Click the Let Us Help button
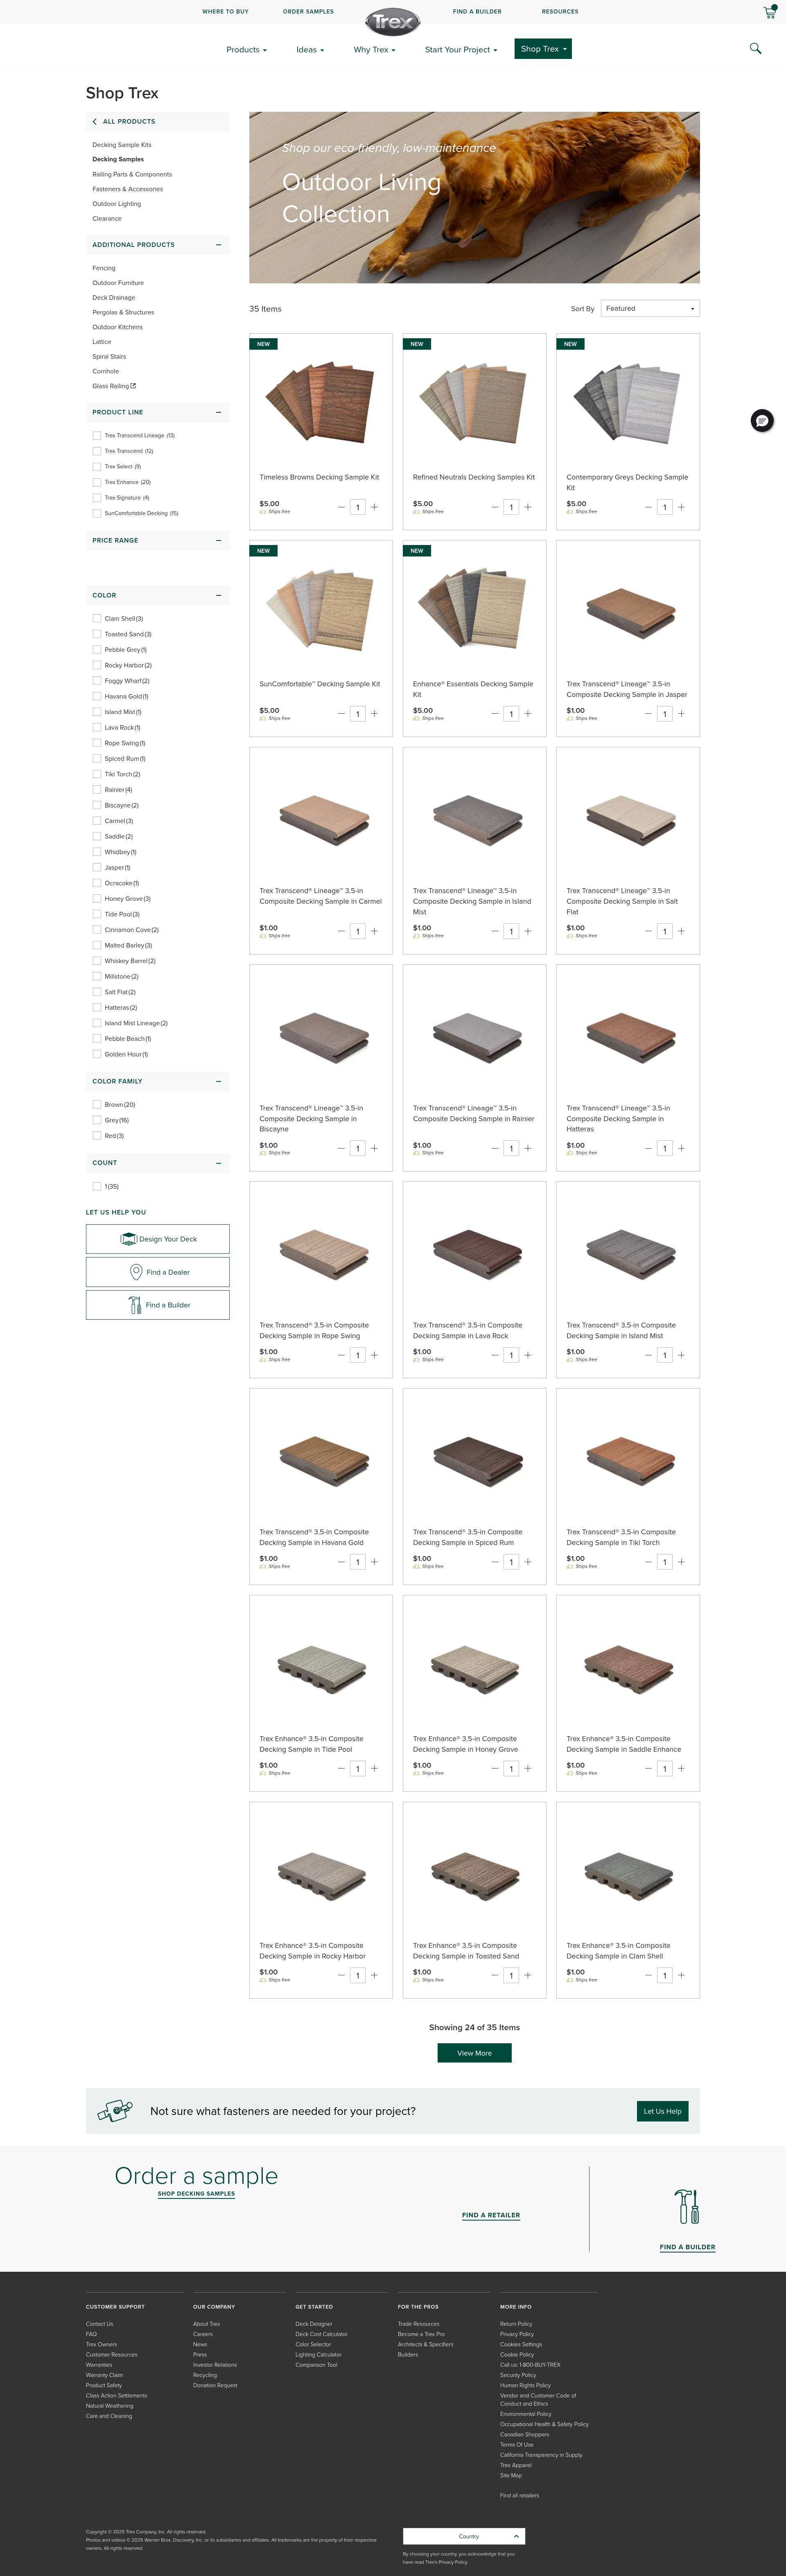Viewport: 786px width, 2576px height. coord(662,2111)
